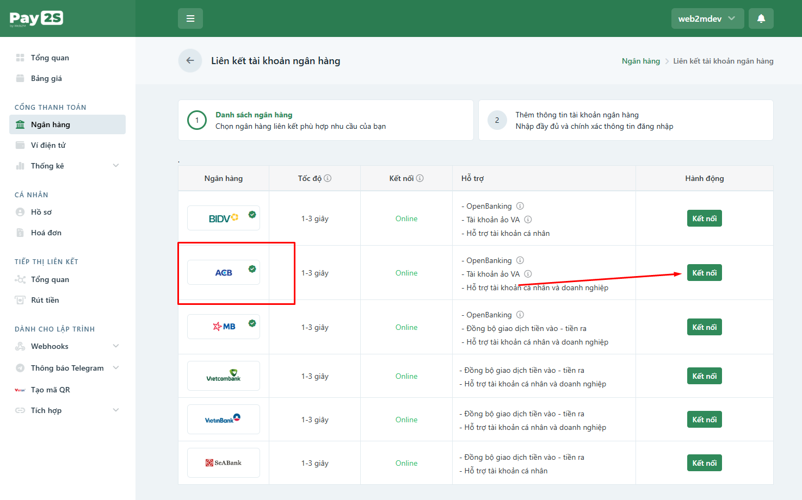Toggle the hamburger sidebar menu button
This screenshot has height=500, width=802.
[190, 18]
